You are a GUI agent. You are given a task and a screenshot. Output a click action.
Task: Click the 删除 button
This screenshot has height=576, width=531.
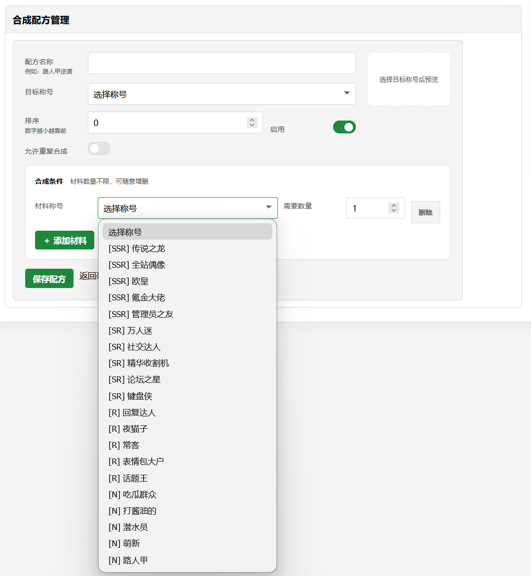(x=425, y=212)
